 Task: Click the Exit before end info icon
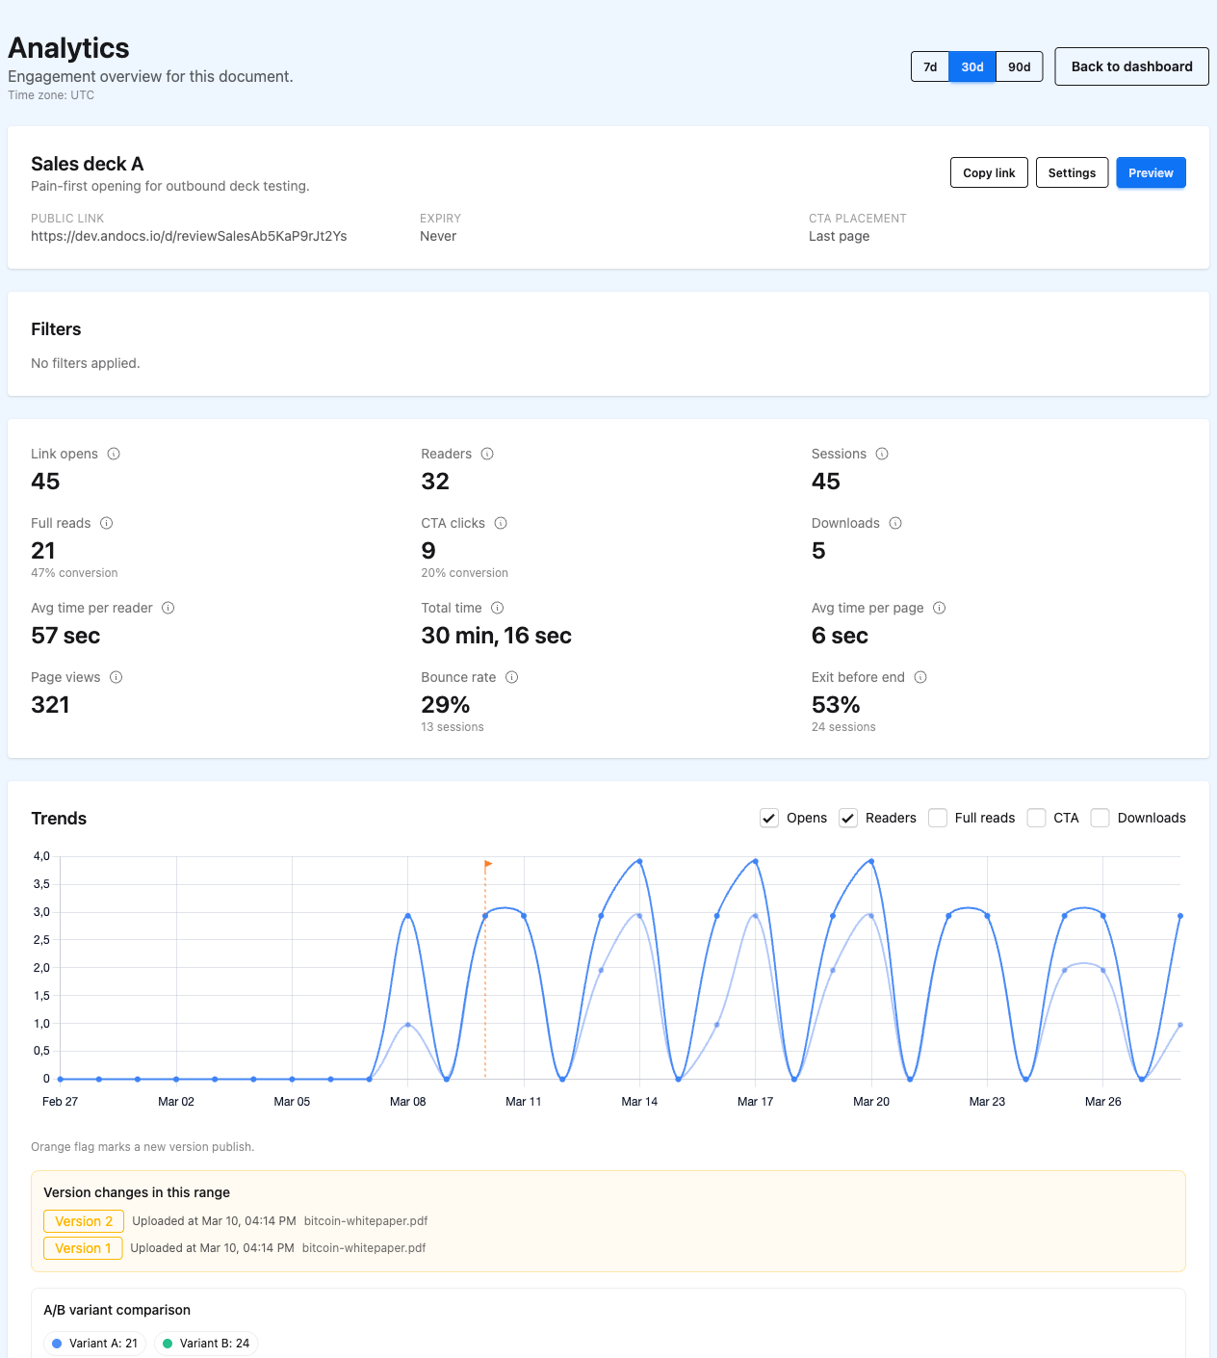(x=920, y=677)
